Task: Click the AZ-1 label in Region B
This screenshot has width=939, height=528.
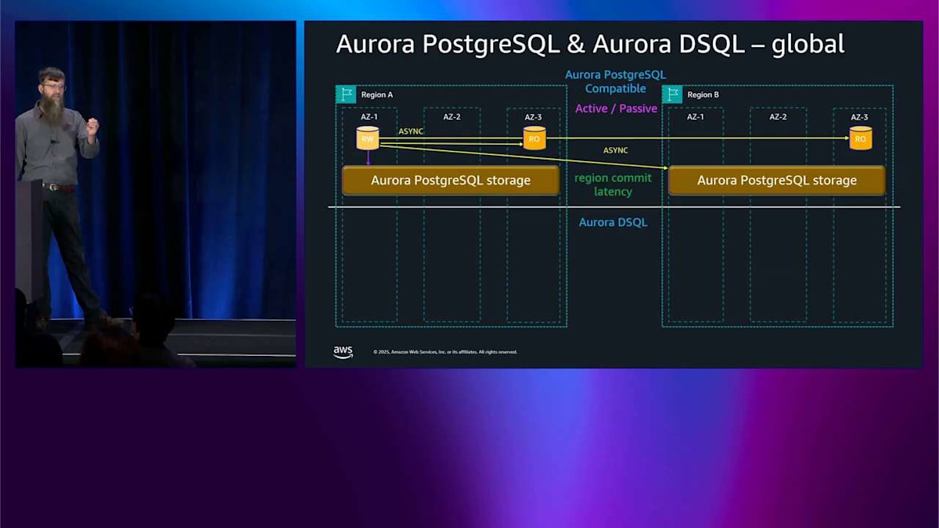Action: point(695,117)
